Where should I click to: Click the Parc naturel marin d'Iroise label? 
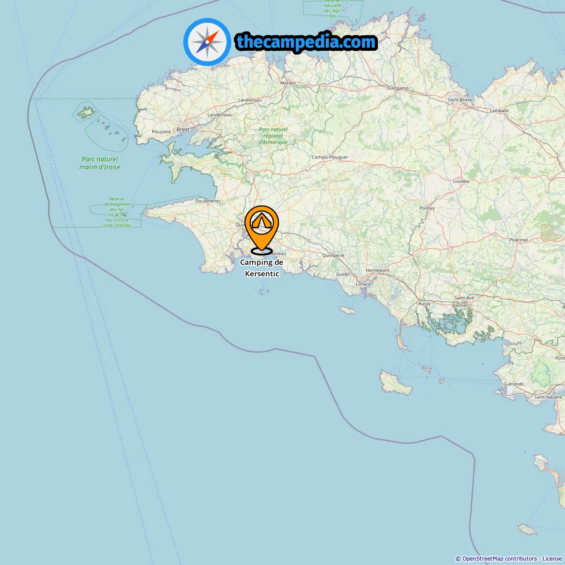point(100,163)
